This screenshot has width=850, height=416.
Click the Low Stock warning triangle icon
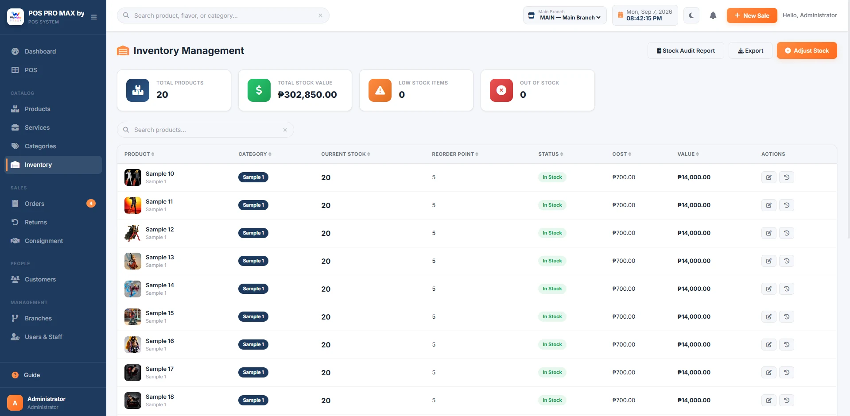point(380,90)
